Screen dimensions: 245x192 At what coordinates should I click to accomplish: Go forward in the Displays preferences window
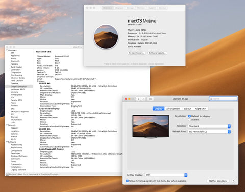point(143,99)
